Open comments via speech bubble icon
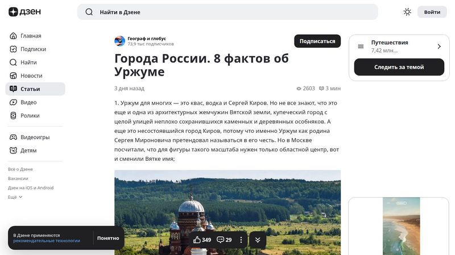Screen dimensions: 455x255 point(220,240)
